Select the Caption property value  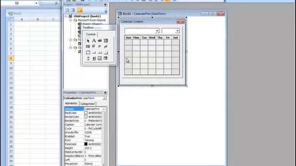click(x=93, y=125)
